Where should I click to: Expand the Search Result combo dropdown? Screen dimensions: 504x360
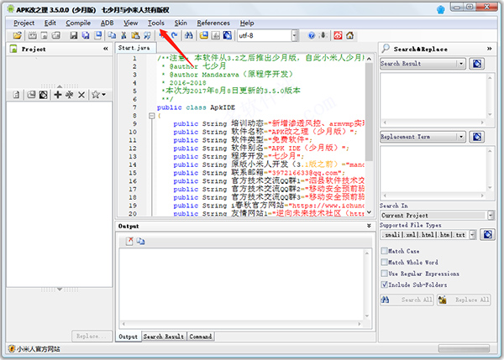[461, 64]
